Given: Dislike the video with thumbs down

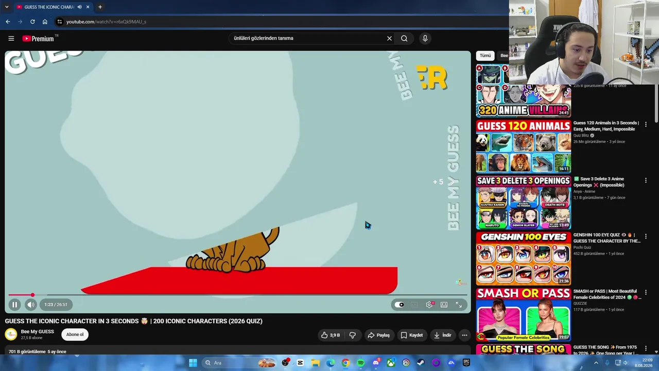Looking at the screenshot, I should coord(353,335).
